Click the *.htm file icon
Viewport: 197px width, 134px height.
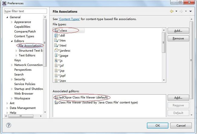[56, 40]
